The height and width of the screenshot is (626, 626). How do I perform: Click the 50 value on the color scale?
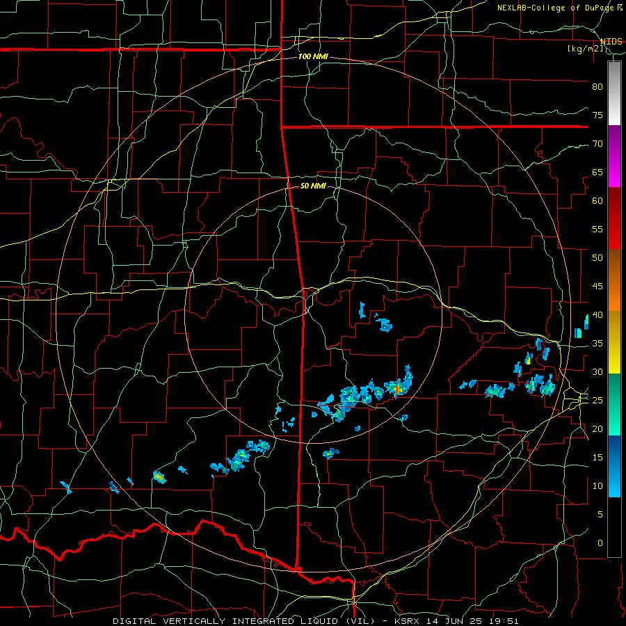pyautogui.click(x=597, y=258)
